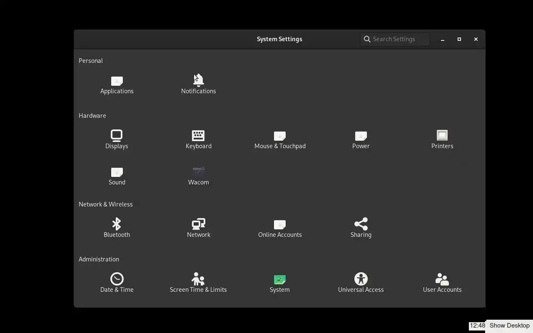Open Keyboard settings

pos(199,140)
